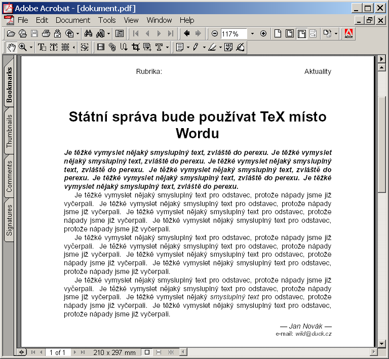Select the Article tool
The height and width of the screenshot is (359, 389).
coord(124,47)
